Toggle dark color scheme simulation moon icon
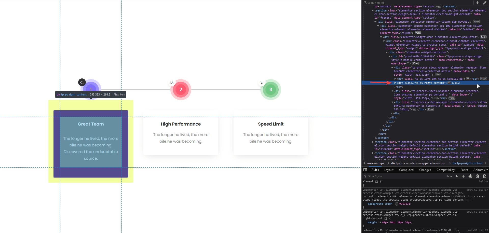 pyautogui.click(x=478, y=176)
